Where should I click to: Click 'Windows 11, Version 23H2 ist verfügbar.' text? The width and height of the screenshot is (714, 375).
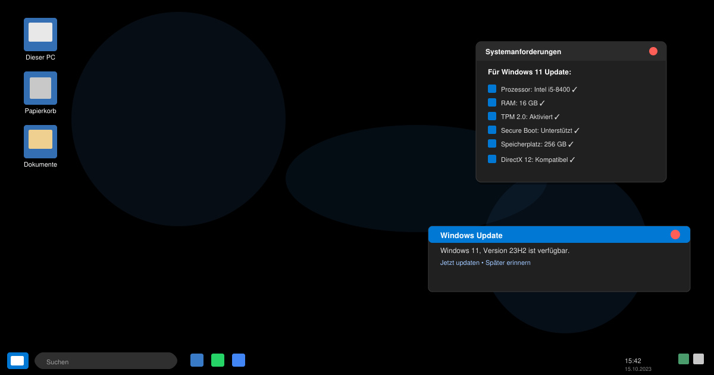505,251
